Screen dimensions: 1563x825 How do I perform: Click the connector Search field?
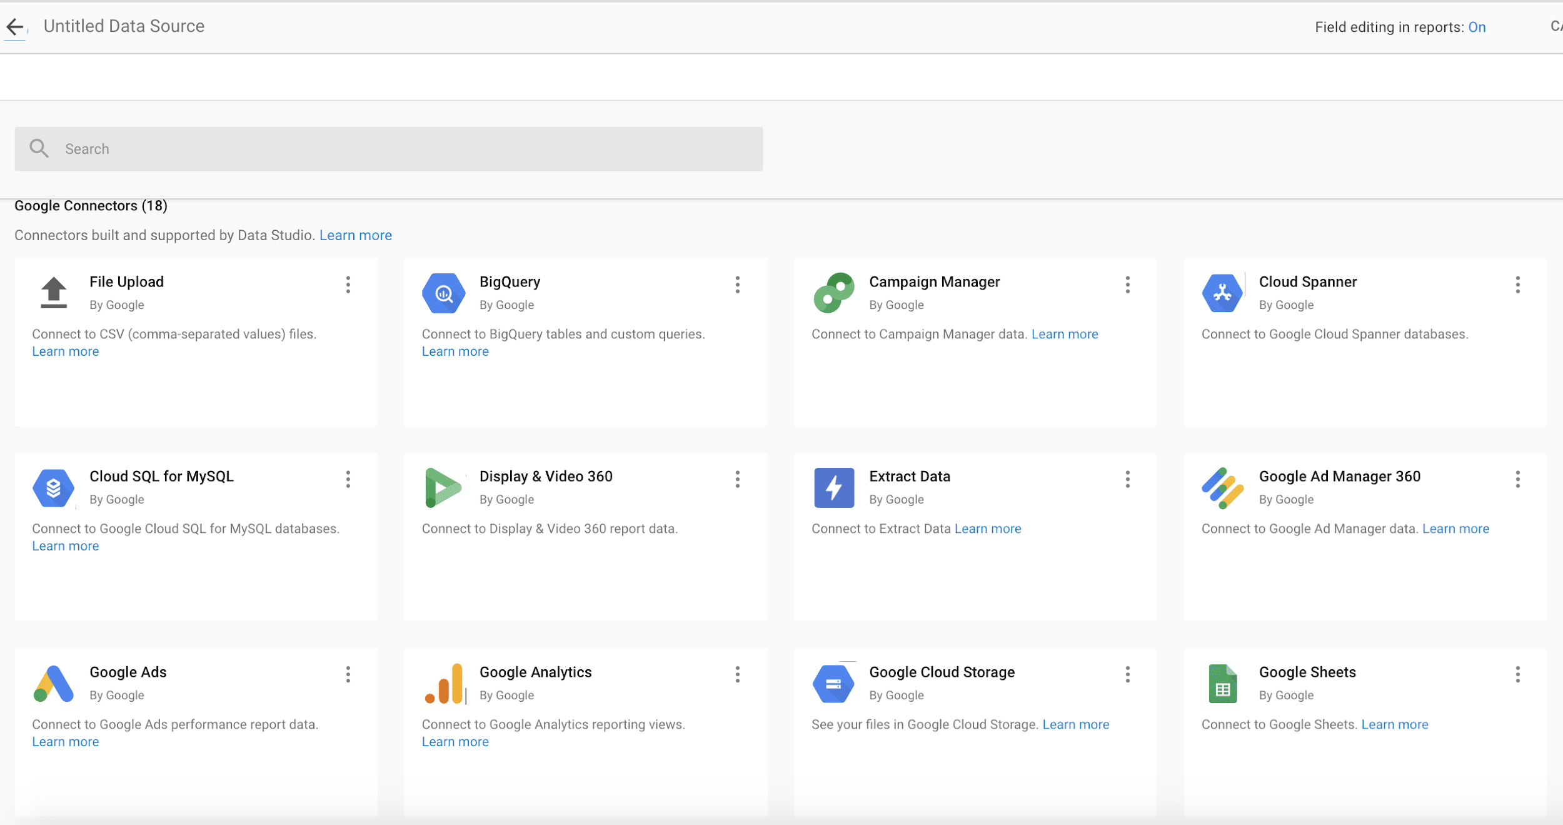pos(389,149)
